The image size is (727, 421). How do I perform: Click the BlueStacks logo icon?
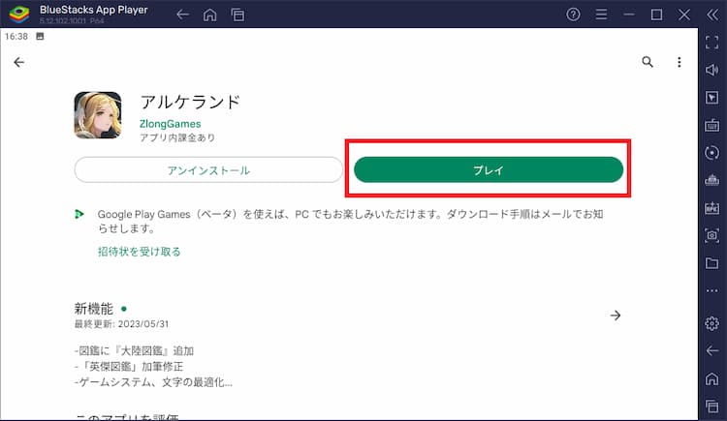click(19, 15)
